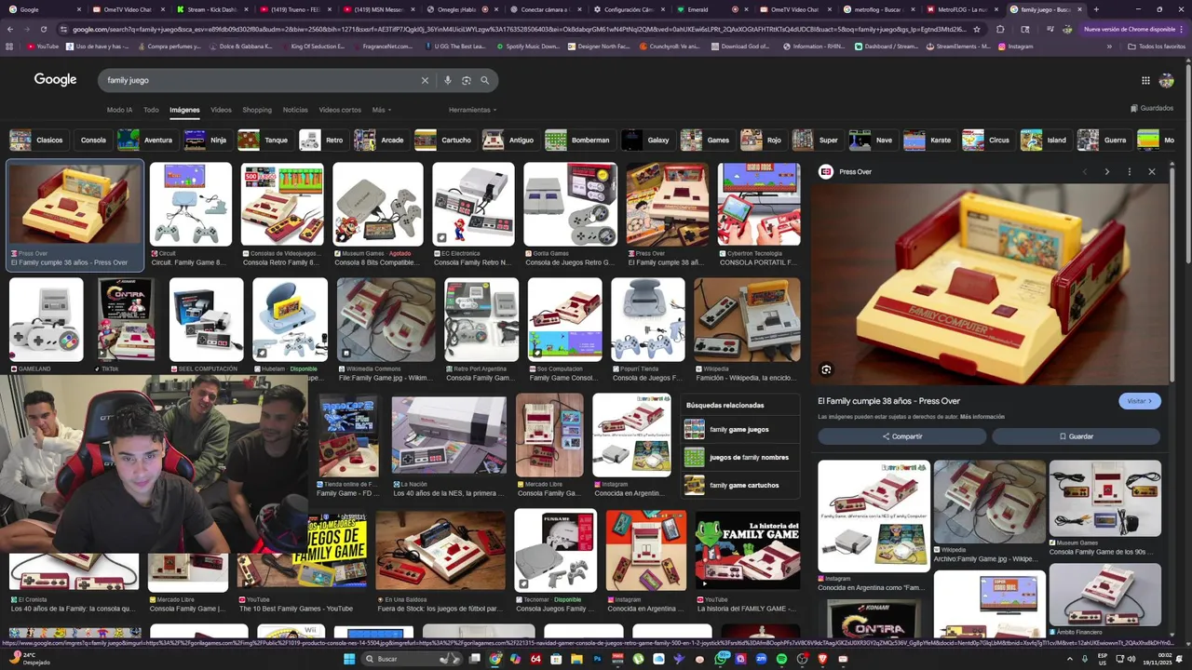Image resolution: width=1192 pixels, height=670 pixels.
Task: Filter images by Clasicos chip
Action: pos(37,141)
